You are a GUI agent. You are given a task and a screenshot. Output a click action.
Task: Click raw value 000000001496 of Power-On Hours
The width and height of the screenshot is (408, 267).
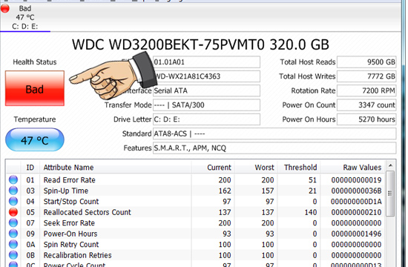coord(356,234)
